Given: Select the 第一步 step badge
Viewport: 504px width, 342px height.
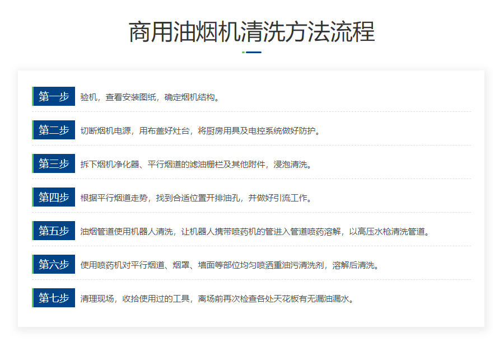Looking at the screenshot, I should pyautogui.click(x=54, y=96).
